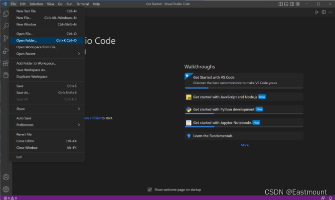Image resolution: width=335 pixels, height=200 pixels.
Task: Open Get Started with VS Code walkthrough
Action: [x=244, y=81]
